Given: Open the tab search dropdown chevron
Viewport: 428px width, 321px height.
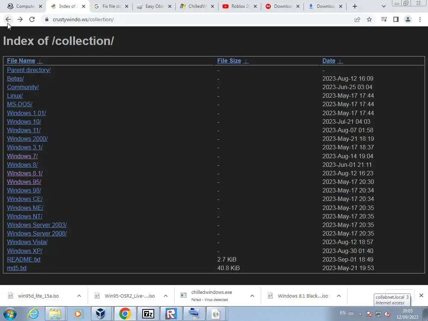Looking at the screenshot, I should 383,6.
